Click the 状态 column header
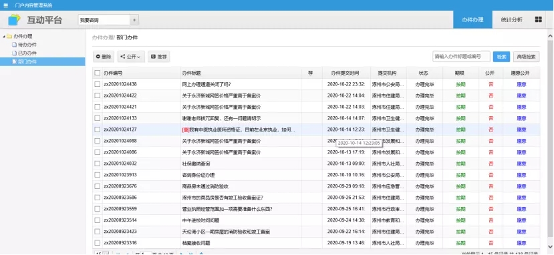The width and height of the screenshot is (554, 255). pos(424,73)
